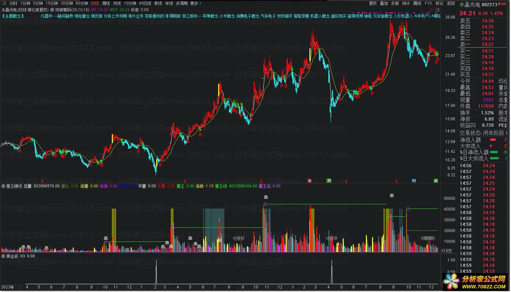Select the 45日线 period tab
The image size is (511, 292).
point(145,3)
